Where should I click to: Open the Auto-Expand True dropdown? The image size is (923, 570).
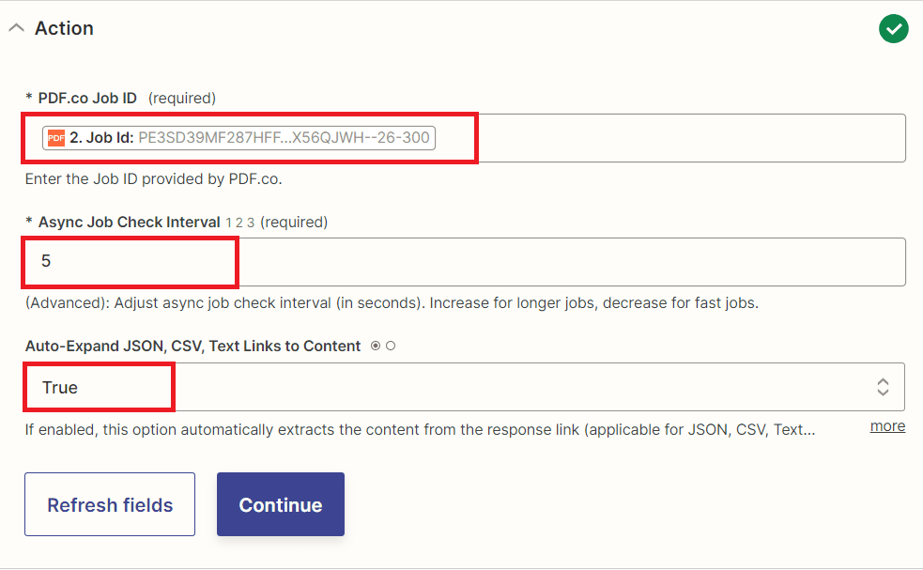[x=469, y=386]
